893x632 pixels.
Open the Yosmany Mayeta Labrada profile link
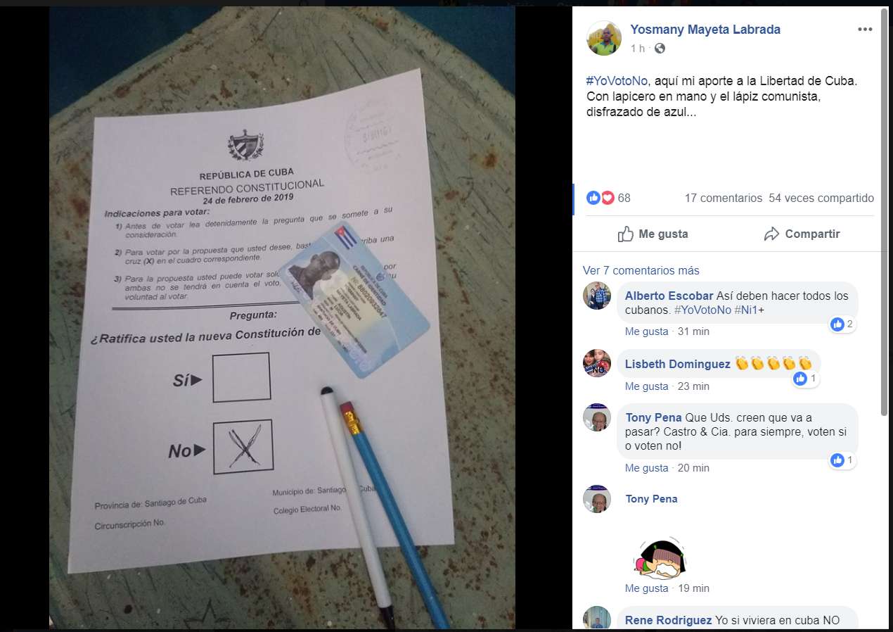point(705,30)
